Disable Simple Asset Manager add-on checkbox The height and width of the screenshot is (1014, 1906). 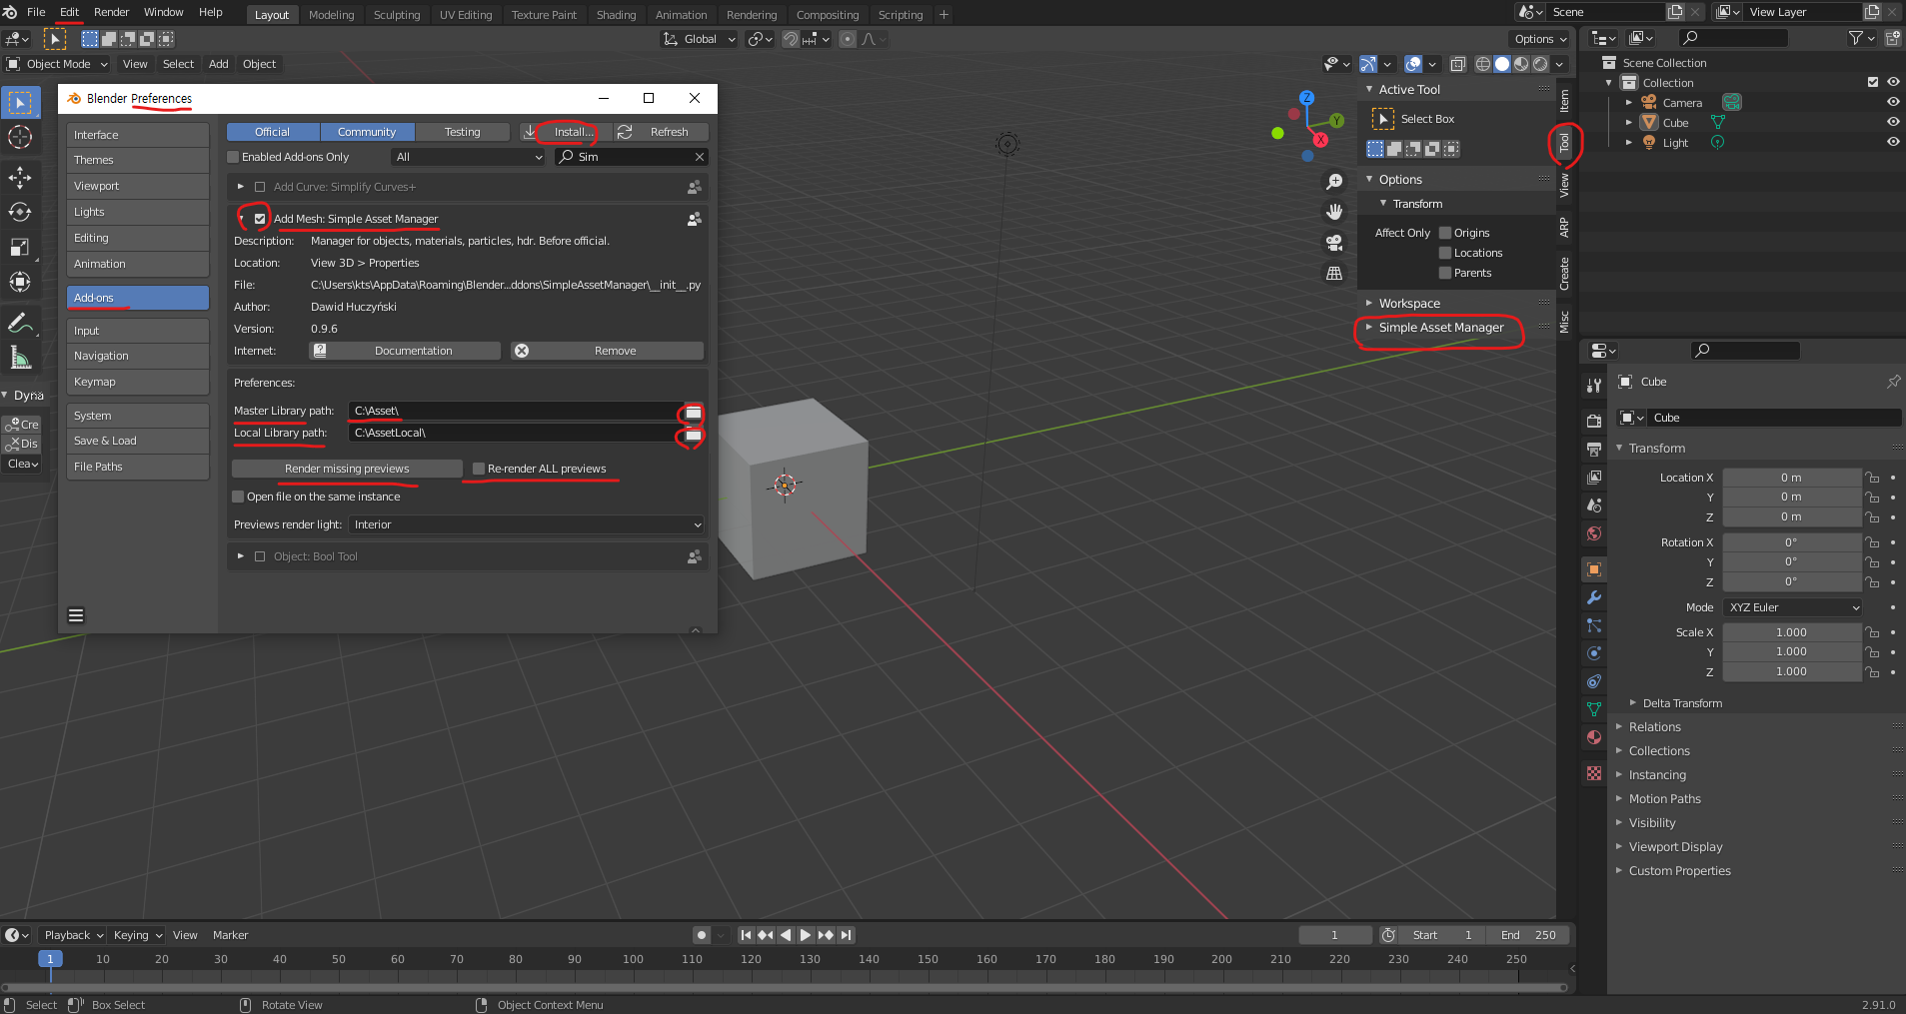point(260,219)
